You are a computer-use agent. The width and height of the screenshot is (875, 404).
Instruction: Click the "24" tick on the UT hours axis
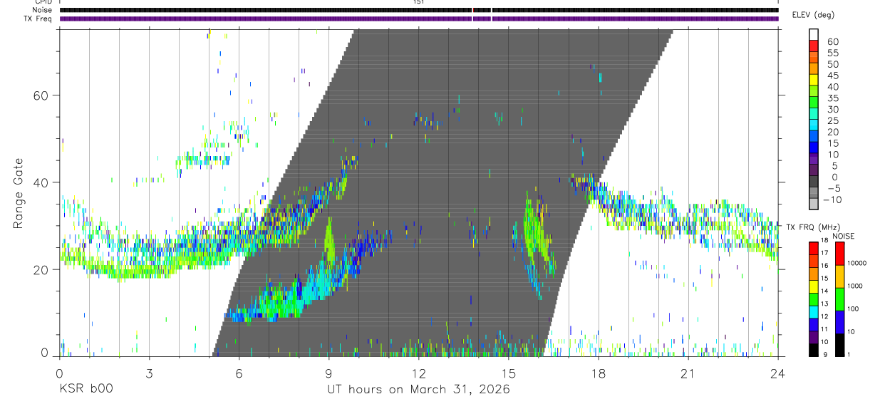778,373
